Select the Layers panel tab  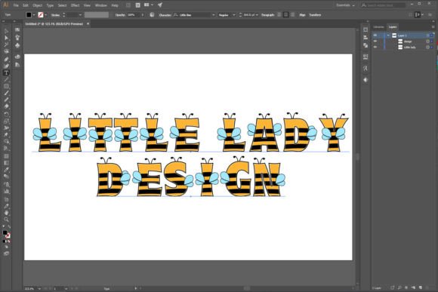pos(393,27)
